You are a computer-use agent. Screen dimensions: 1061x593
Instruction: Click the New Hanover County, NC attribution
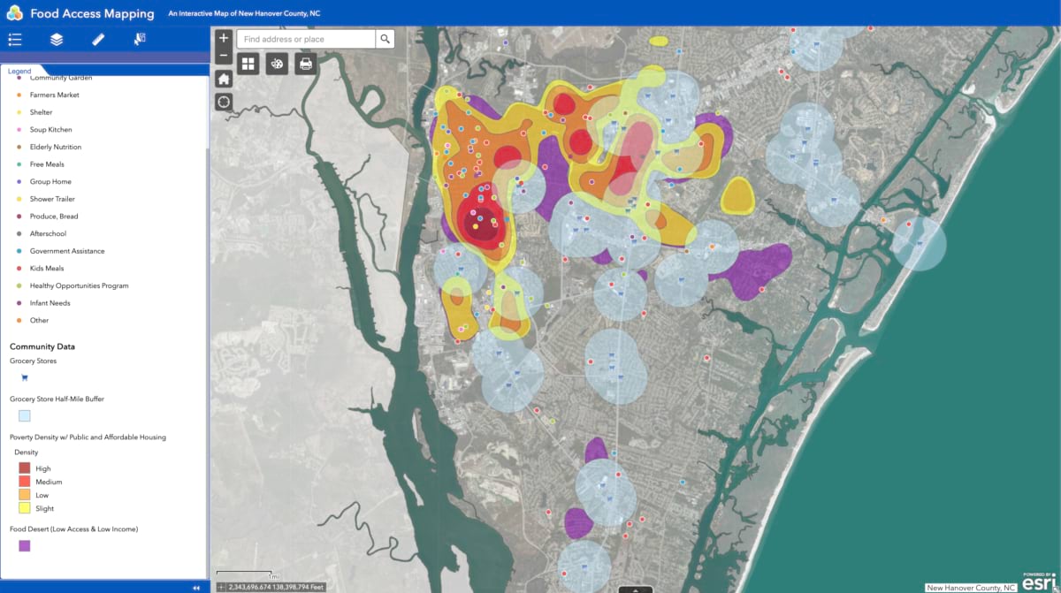coord(971,587)
